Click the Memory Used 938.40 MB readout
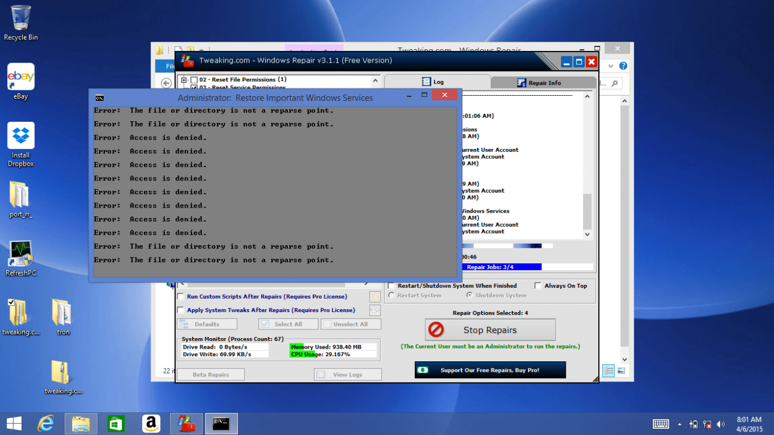 point(333,347)
